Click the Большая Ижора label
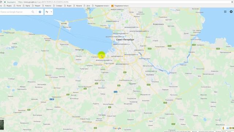The image size is (234, 132). tap(48, 40)
